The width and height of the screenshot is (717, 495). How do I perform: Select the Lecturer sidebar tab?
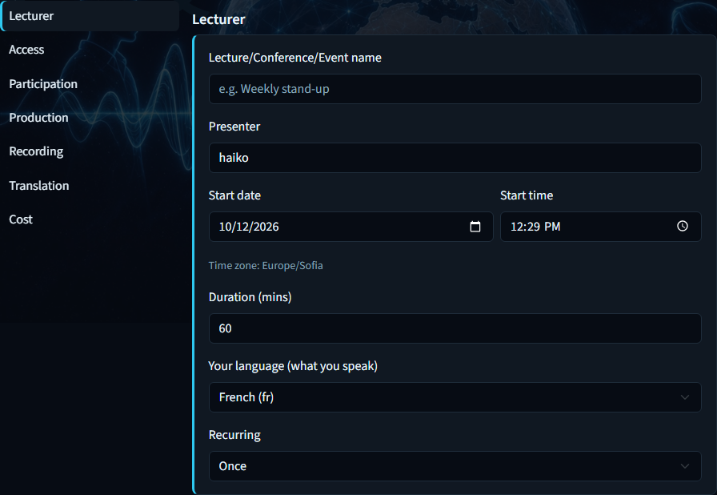point(90,16)
